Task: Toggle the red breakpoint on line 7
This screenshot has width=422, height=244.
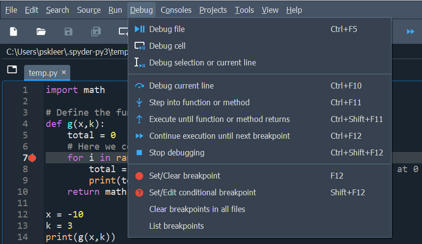Action: (32, 158)
